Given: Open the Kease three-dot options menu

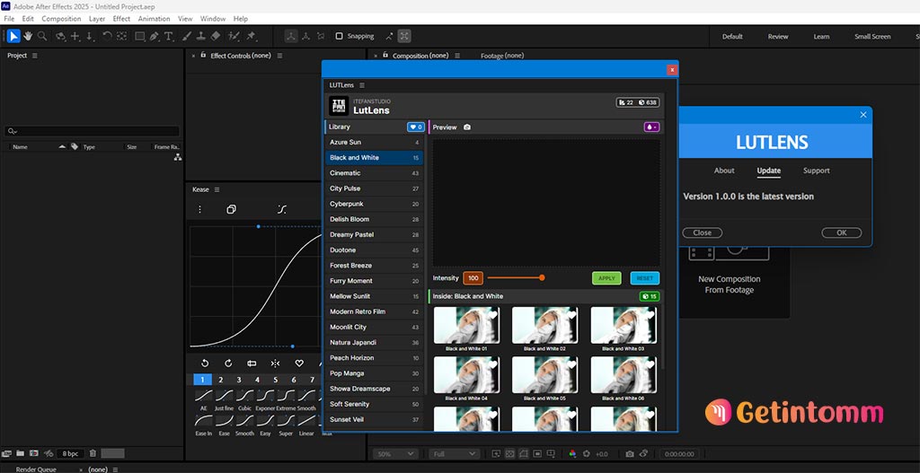Looking at the screenshot, I should tap(199, 209).
